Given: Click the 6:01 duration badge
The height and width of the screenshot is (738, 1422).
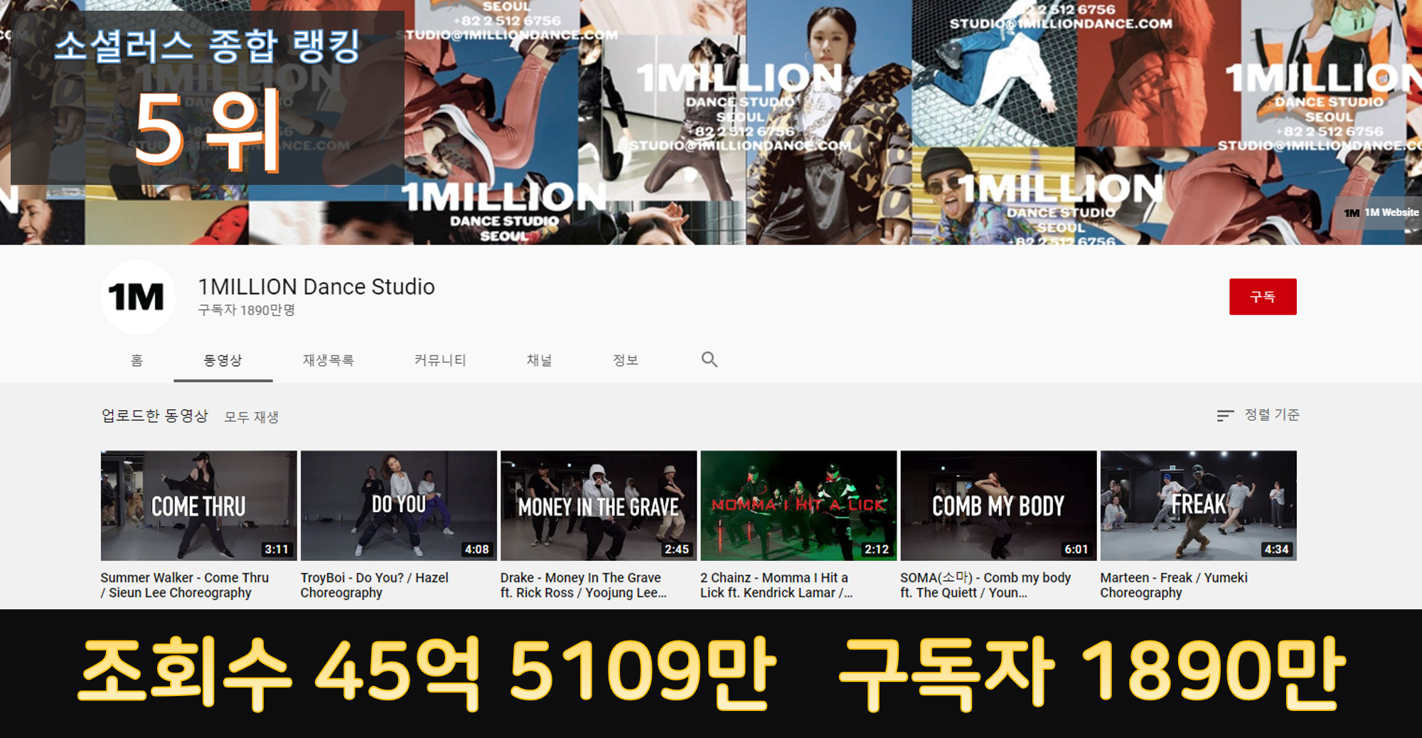Looking at the screenshot, I should [x=1076, y=549].
